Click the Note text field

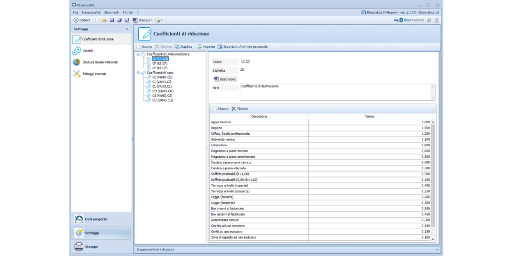(335, 92)
